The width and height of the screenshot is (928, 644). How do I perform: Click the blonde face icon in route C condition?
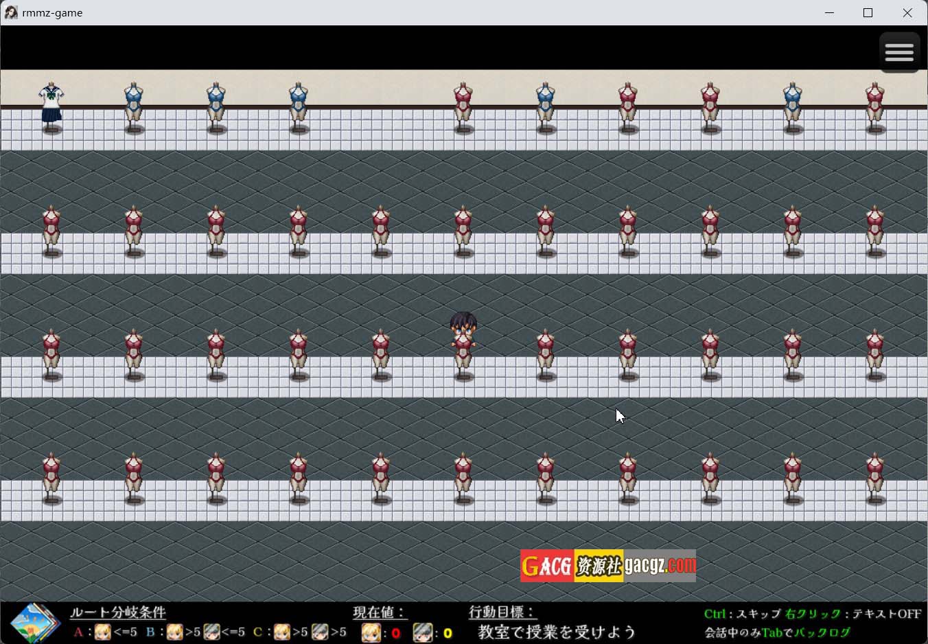tap(282, 632)
